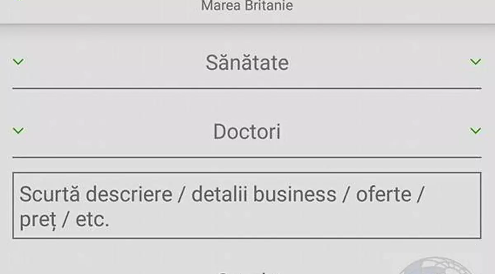The width and height of the screenshot is (495, 274).
Task: Select the Sănătate category label text
Action: [x=247, y=63]
